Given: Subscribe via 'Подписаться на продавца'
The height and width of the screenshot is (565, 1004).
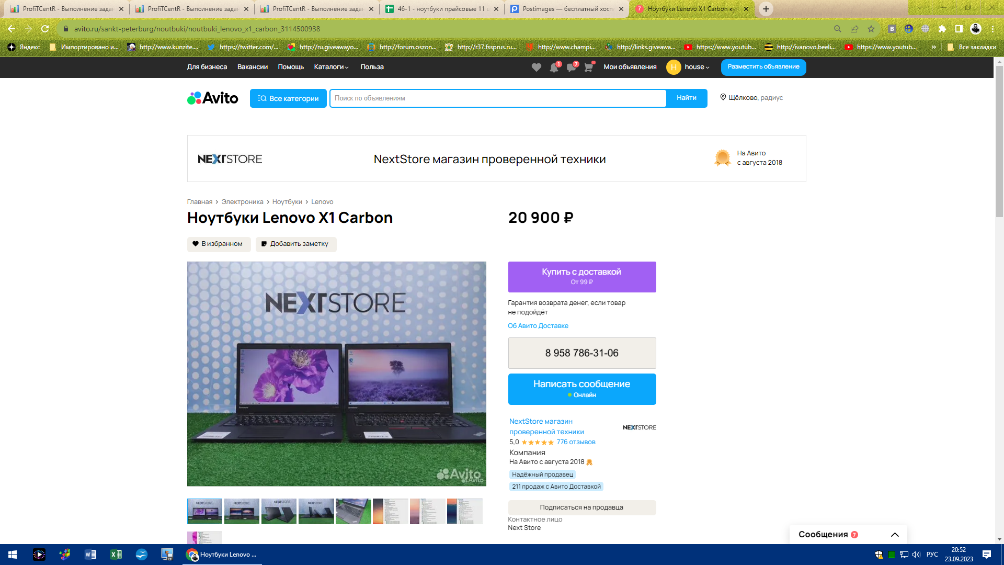Looking at the screenshot, I should [x=581, y=507].
